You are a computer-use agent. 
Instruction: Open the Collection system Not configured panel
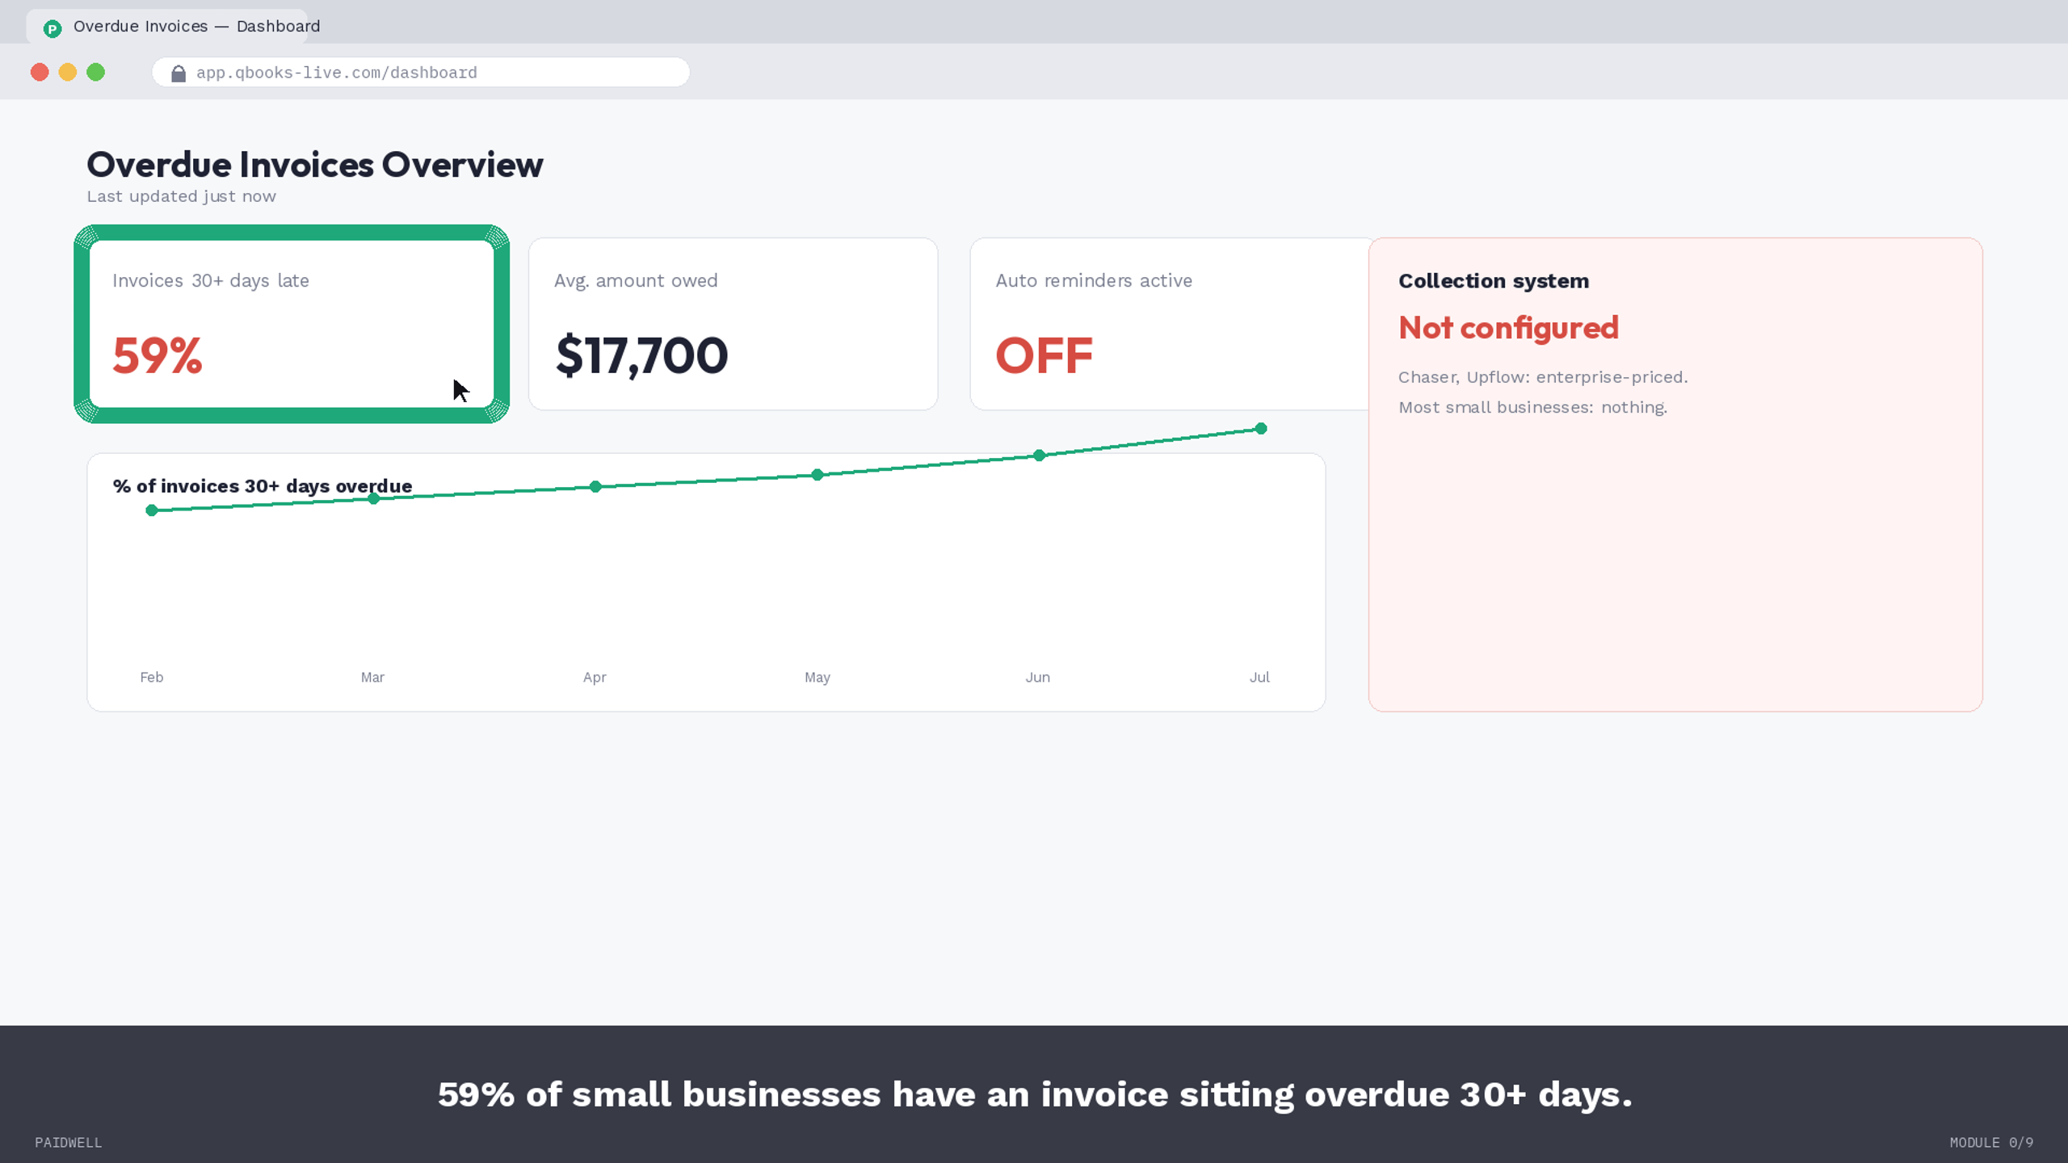[x=1675, y=474]
